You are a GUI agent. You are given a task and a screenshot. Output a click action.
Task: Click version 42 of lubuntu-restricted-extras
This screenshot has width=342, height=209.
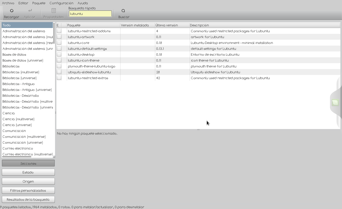[158, 78]
